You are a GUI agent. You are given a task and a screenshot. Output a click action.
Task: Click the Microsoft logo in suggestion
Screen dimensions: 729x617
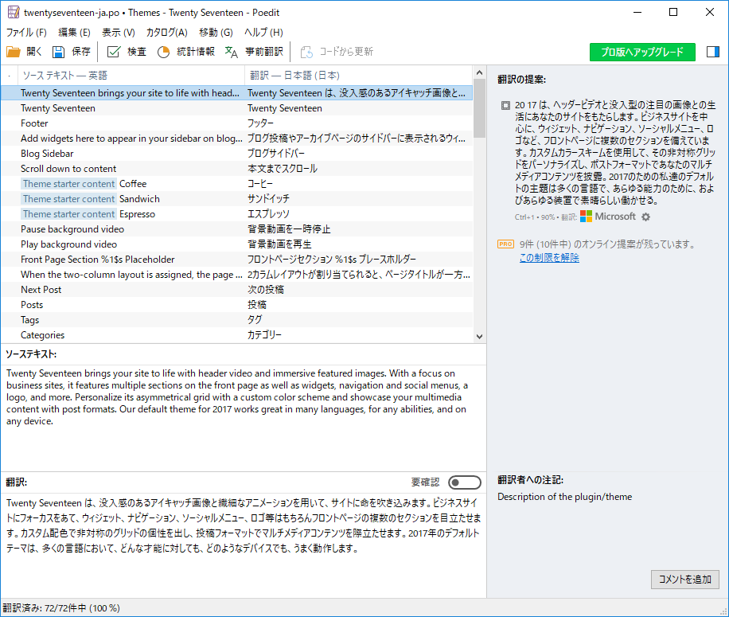(x=586, y=217)
